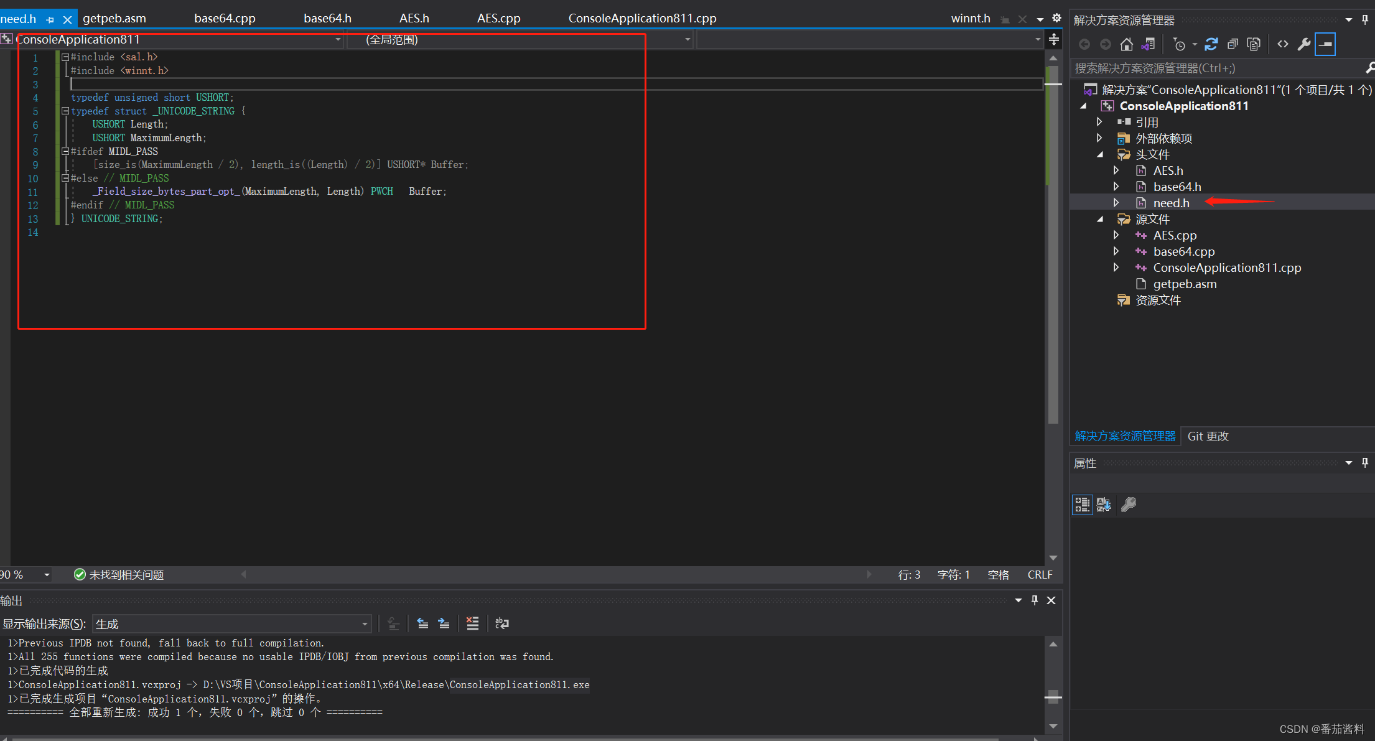Clear all output with the red X icon
Viewport: 1375px width, 741px height.
473,623
